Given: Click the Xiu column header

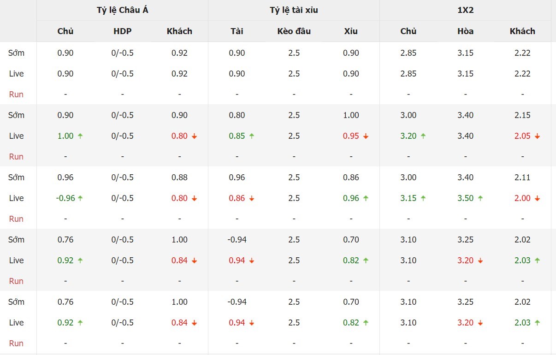Looking at the screenshot, I should pyautogui.click(x=351, y=31).
